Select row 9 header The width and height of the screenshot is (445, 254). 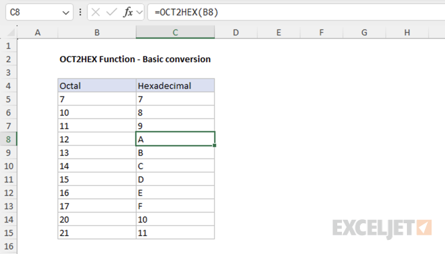[x=8, y=152]
